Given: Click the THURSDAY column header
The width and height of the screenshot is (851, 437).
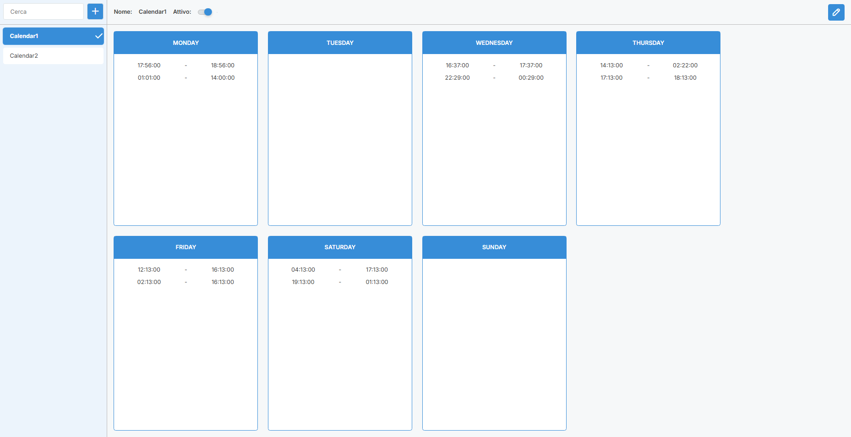Looking at the screenshot, I should pyautogui.click(x=648, y=43).
